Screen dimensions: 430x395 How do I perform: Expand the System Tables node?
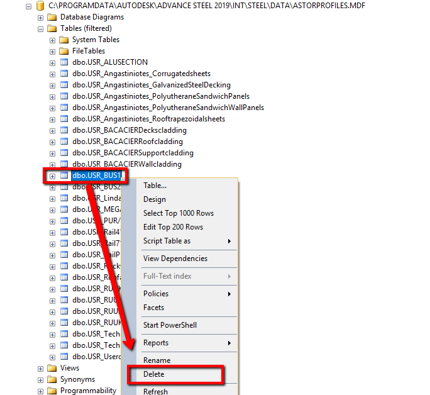52,41
